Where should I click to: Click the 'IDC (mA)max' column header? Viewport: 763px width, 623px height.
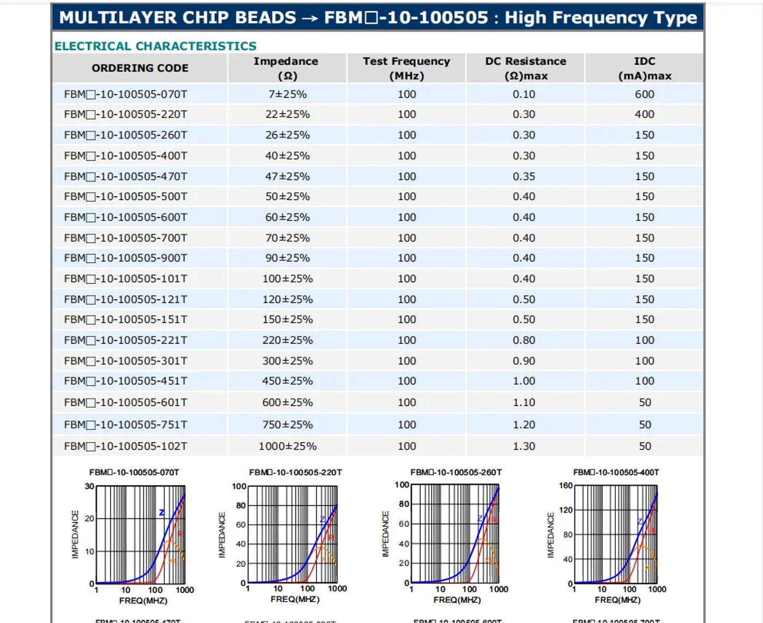(x=645, y=68)
